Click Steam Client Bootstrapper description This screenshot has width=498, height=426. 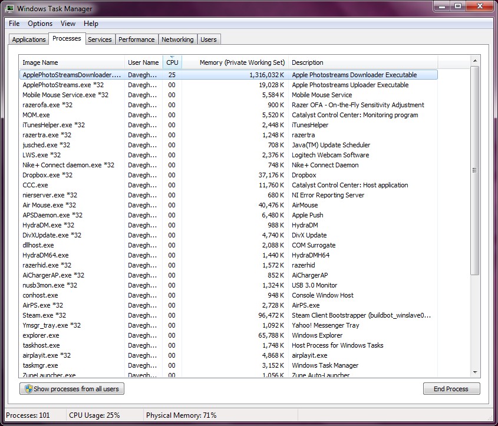click(361, 315)
